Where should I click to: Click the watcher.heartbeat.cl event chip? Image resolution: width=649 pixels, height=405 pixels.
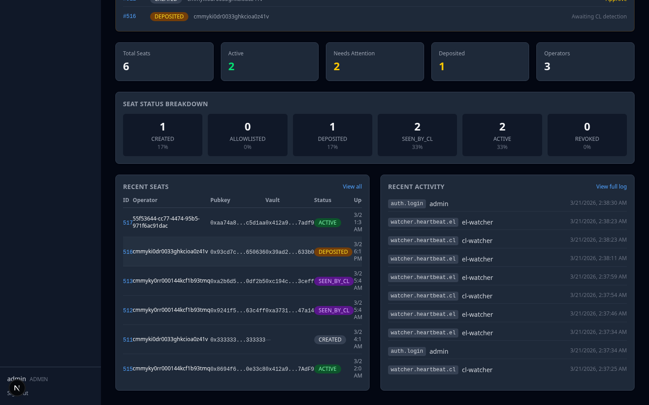pyautogui.click(x=423, y=240)
